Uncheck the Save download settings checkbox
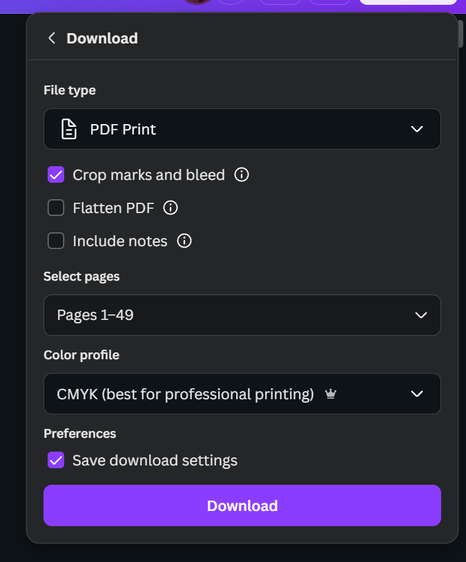The width and height of the screenshot is (466, 562). [x=56, y=460]
